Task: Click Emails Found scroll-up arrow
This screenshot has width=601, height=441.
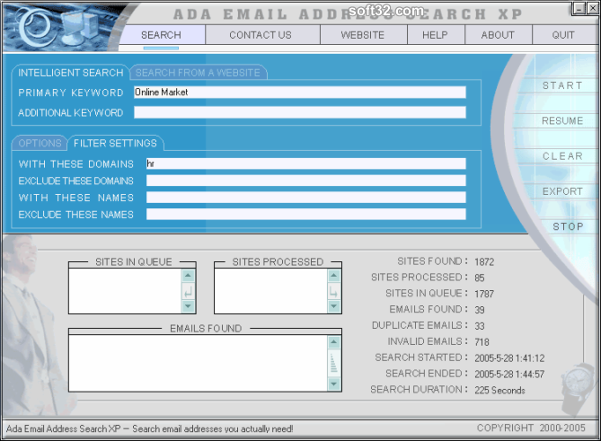Action: click(x=334, y=342)
